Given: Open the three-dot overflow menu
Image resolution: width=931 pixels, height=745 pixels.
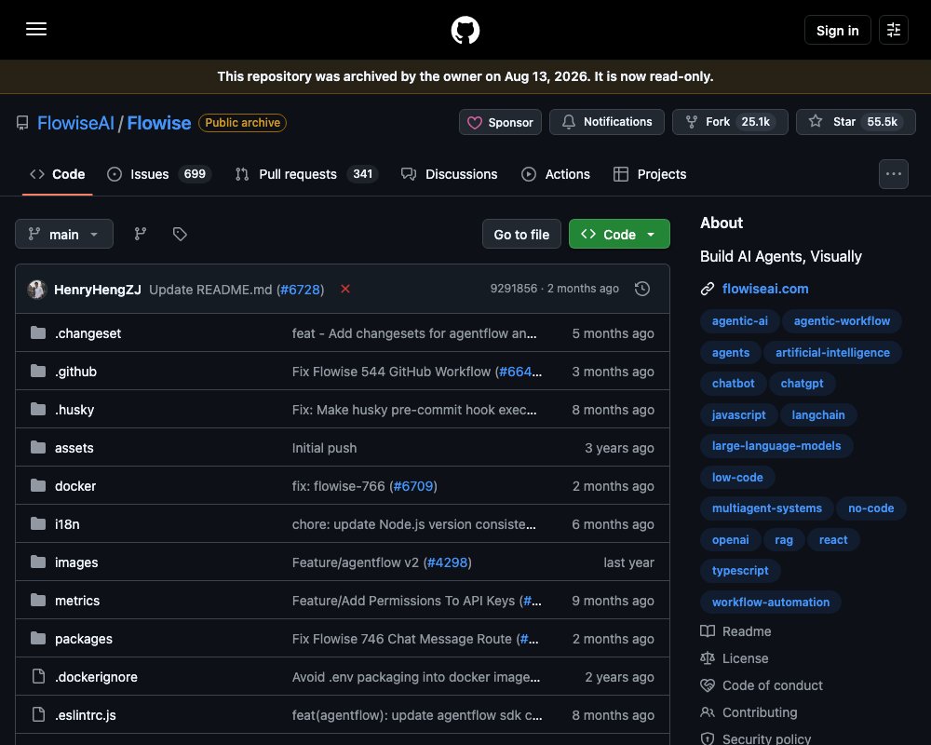Looking at the screenshot, I should [x=894, y=174].
